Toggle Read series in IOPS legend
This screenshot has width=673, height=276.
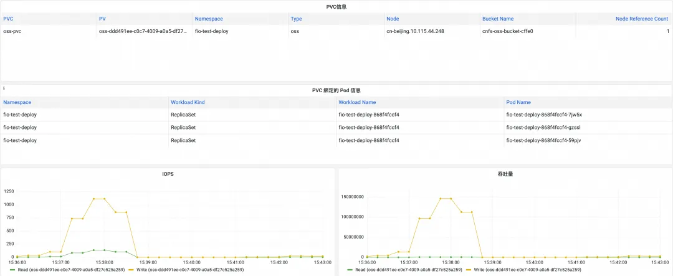click(71, 270)
